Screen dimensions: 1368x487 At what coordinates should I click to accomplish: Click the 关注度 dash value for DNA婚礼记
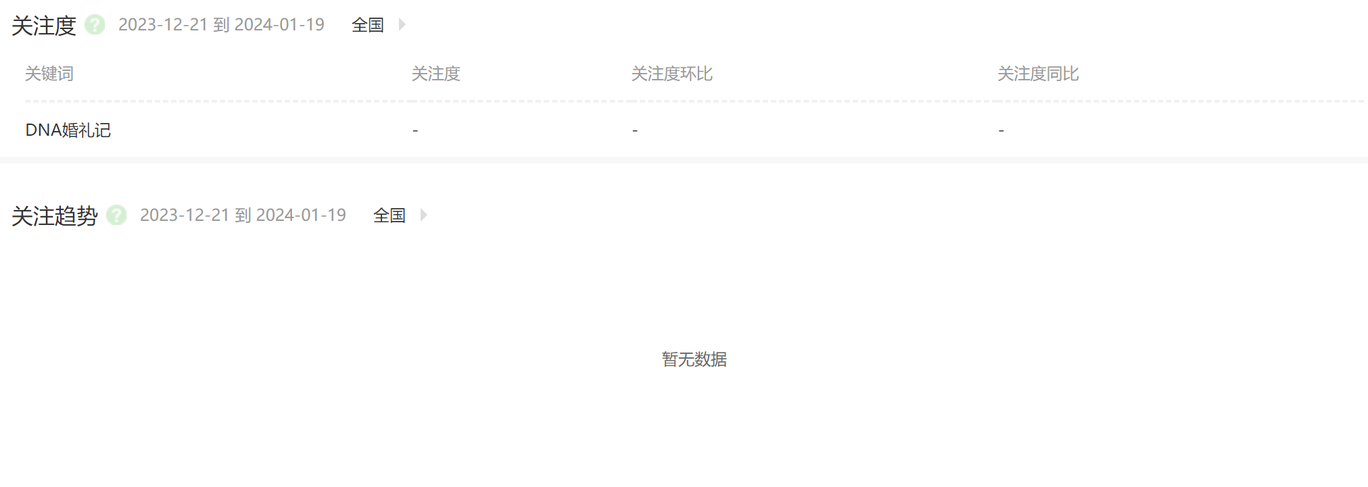[415, 130]
